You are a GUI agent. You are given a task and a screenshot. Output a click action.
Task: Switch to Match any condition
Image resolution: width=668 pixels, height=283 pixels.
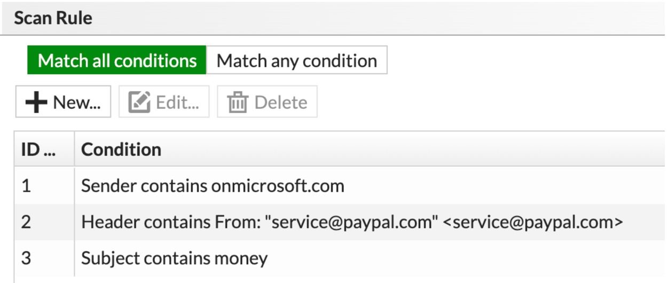(x=296, y=60)
